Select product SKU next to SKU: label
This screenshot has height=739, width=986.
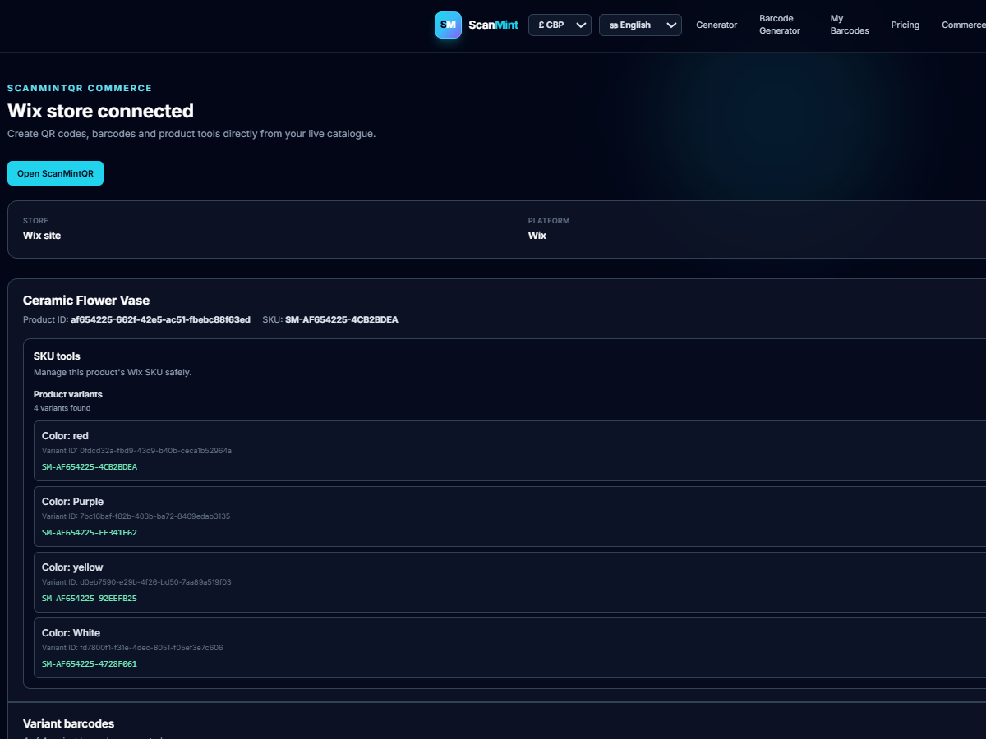coord(342,319)
